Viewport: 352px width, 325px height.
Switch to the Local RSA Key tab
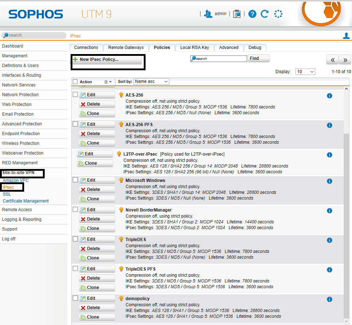pyautogui.click(x=195, y=48)
